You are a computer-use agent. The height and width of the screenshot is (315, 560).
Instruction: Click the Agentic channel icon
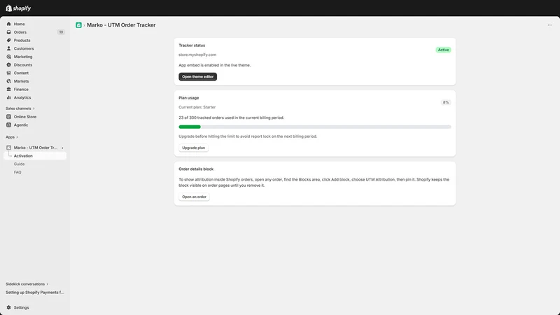(8, 125)
